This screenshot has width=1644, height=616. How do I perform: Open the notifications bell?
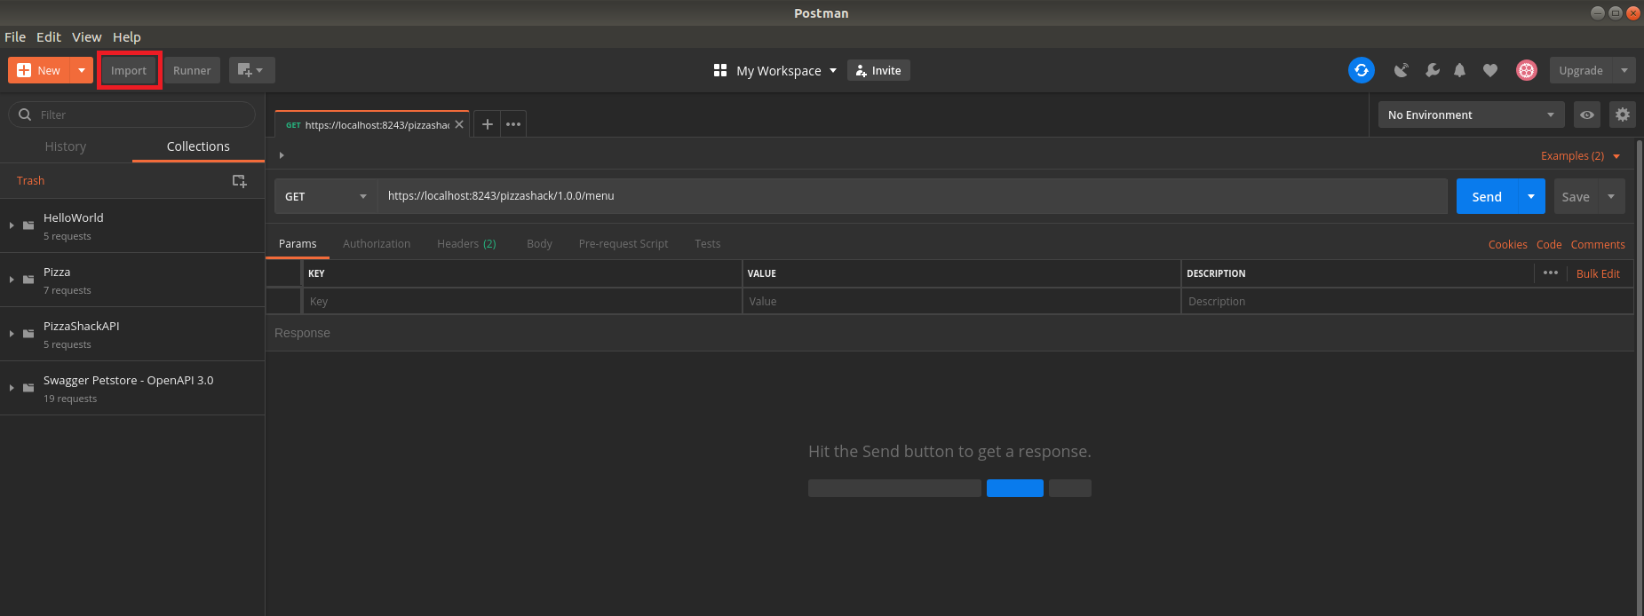pyautogui.click(x=1459, y=70)
